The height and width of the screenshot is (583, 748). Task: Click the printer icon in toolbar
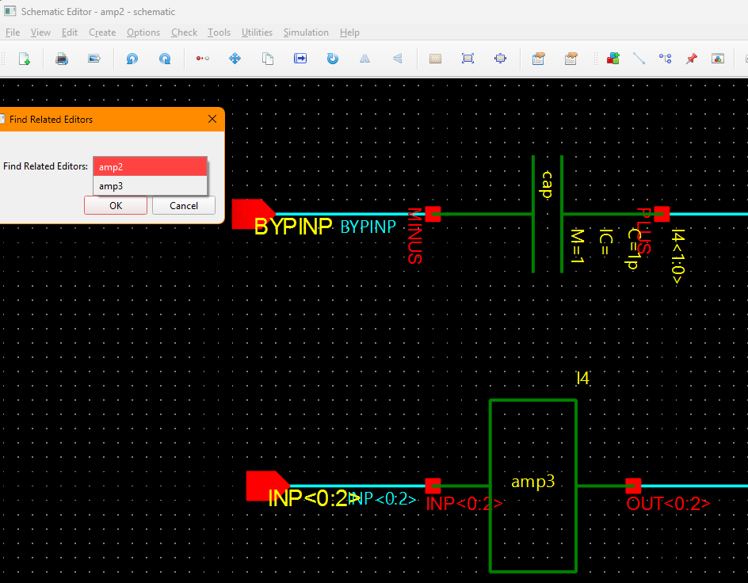click(61, 59)
